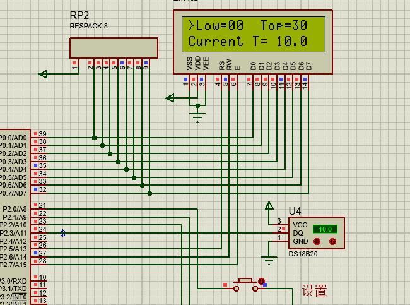Click the blue origin marker on P2.3 wire
The height and width of the screenshot is (305, 410).
(62, 233)
